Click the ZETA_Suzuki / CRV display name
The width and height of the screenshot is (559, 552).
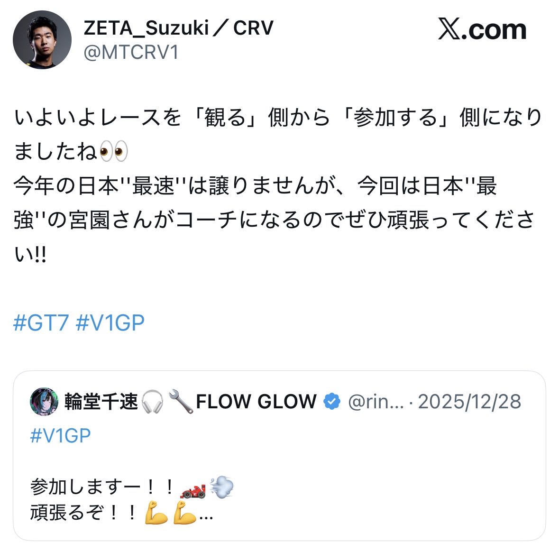pyautogui.click(x=179, y=28)
